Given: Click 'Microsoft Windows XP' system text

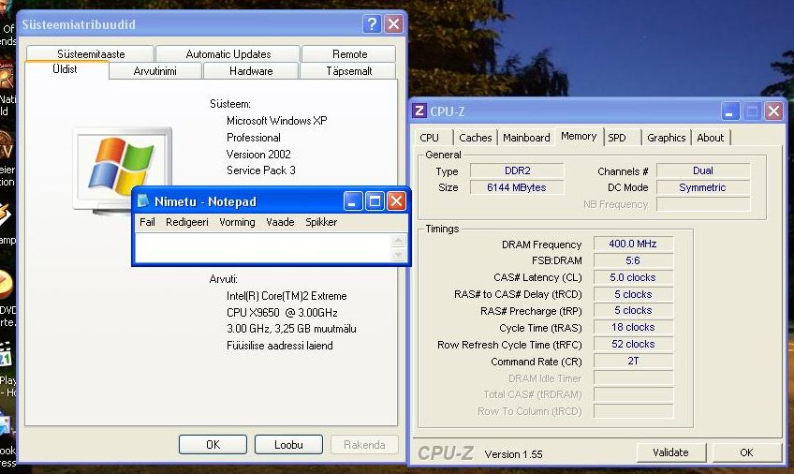Looking at the screenshot, I should [276, 121].
